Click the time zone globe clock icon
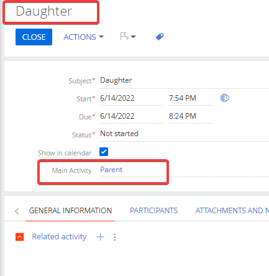269x276 pixels. (x=225, y=98)
